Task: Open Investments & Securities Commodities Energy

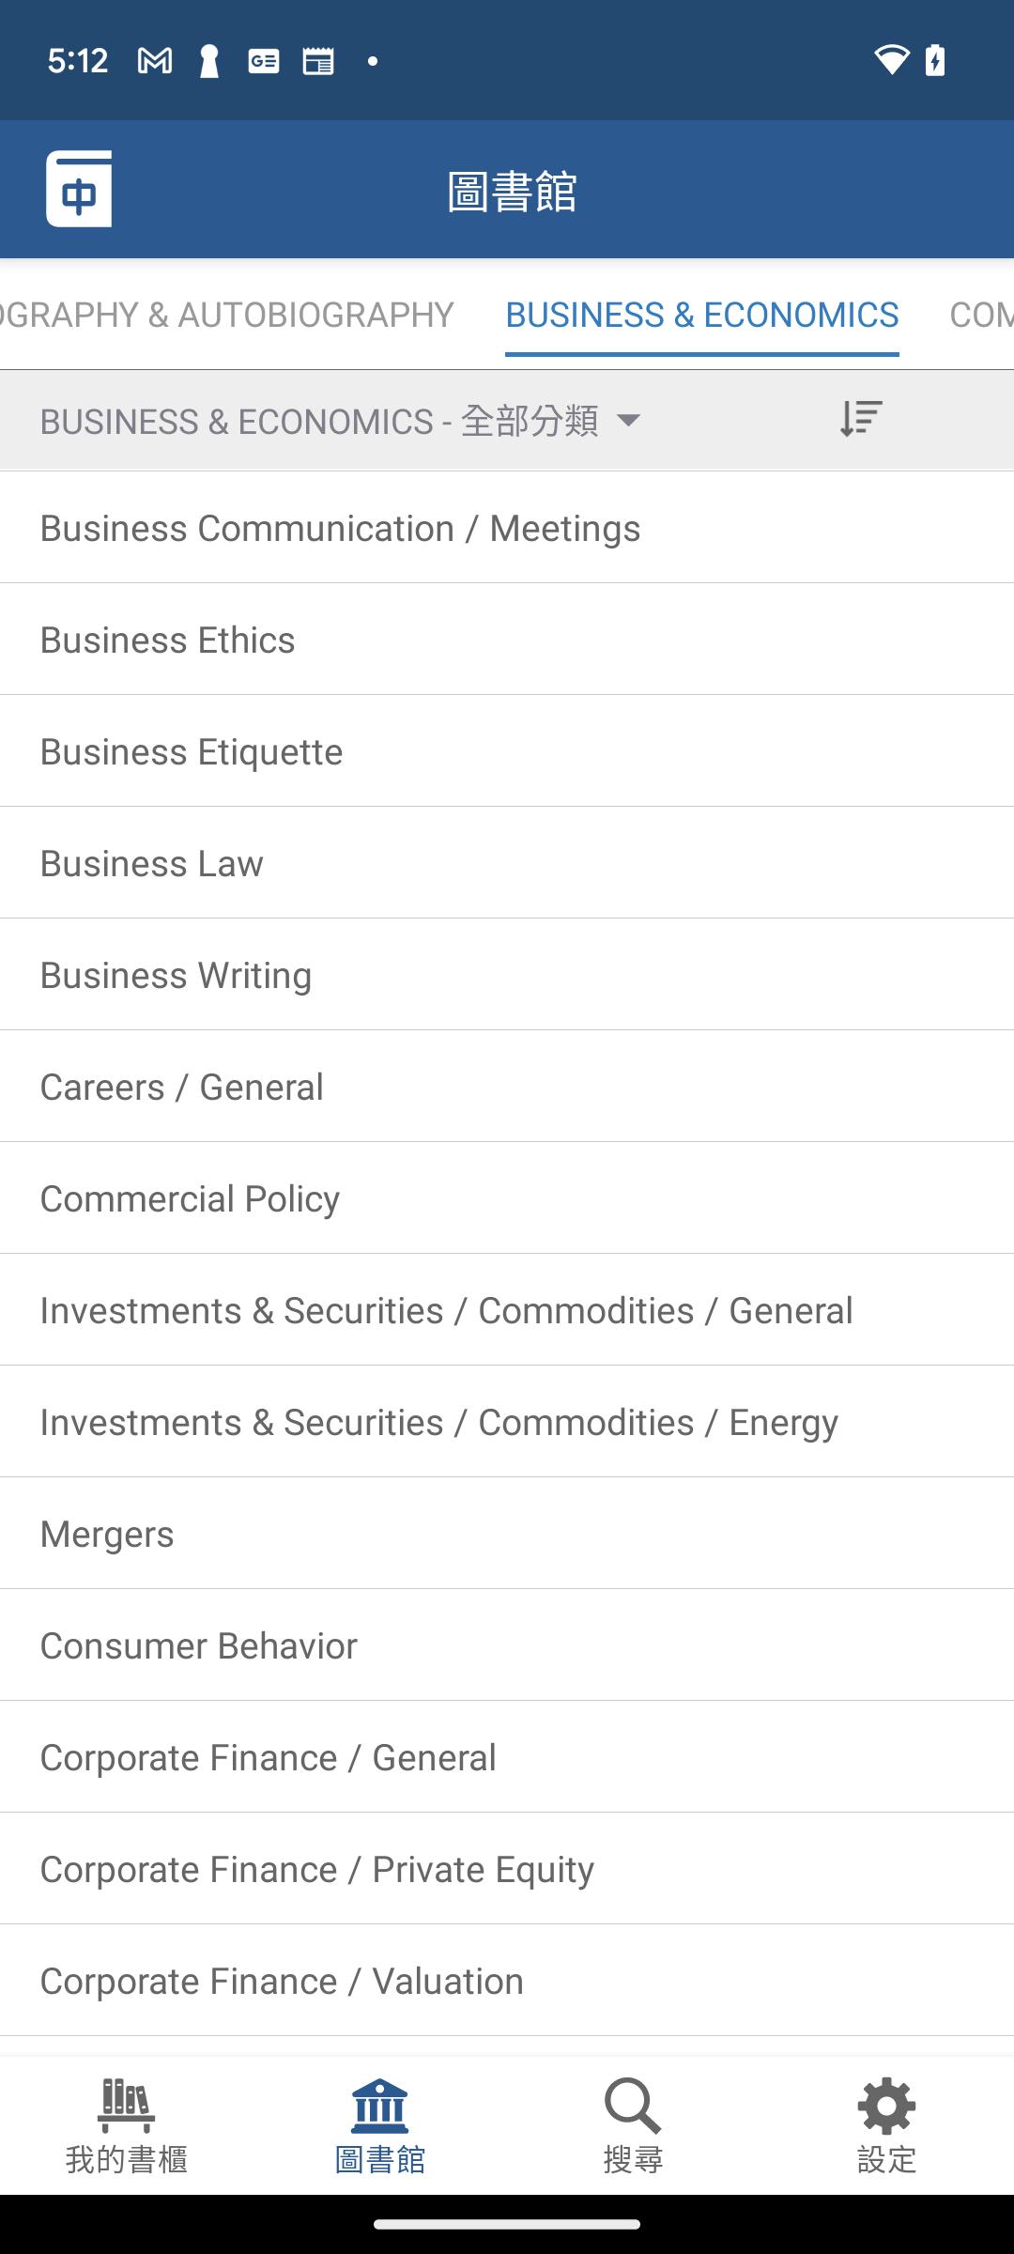Action: pos(507,1422)
